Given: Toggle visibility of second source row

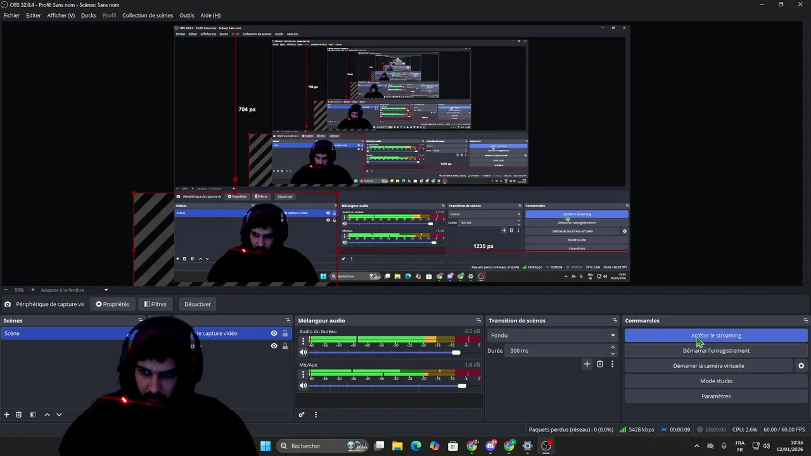Looking at the screenshot, I should point(274,346).
